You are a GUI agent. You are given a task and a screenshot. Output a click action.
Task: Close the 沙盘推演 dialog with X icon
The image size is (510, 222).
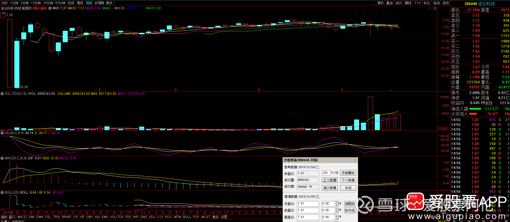(355, 160)
